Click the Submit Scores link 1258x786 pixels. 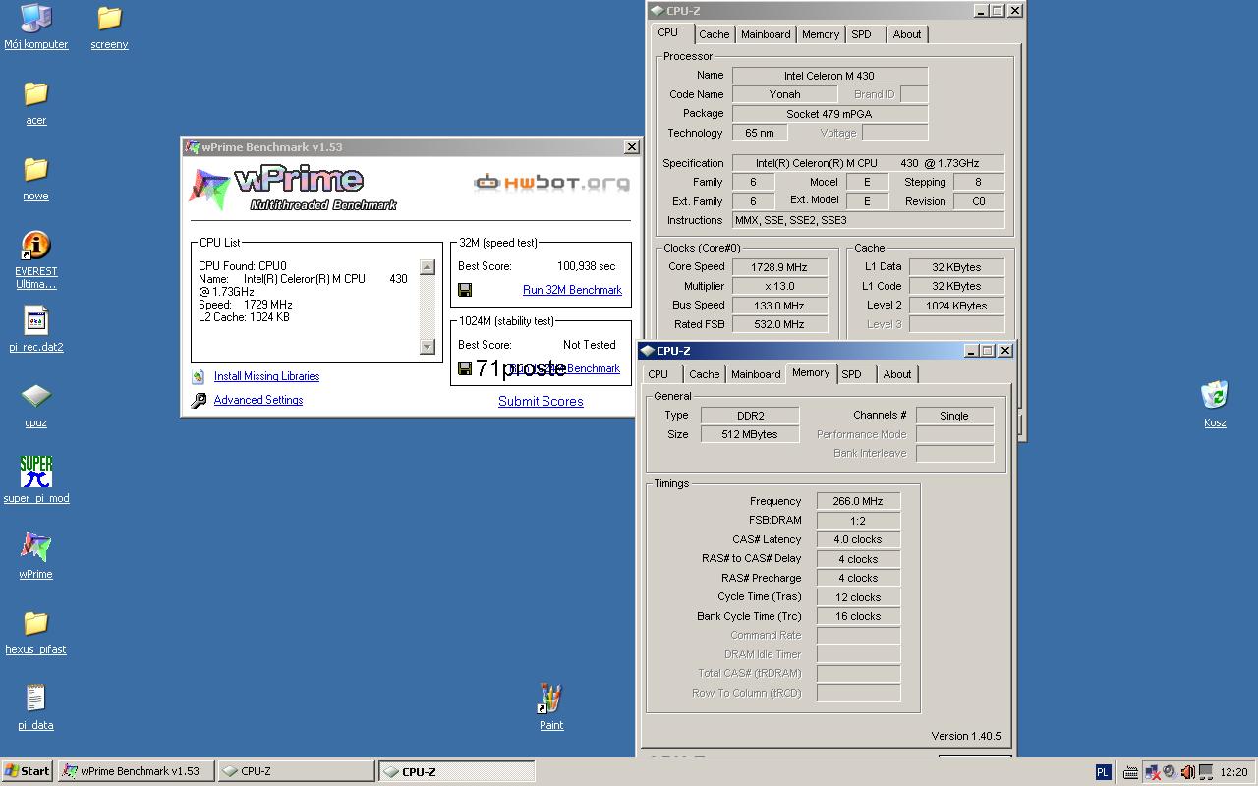[541, 401]
